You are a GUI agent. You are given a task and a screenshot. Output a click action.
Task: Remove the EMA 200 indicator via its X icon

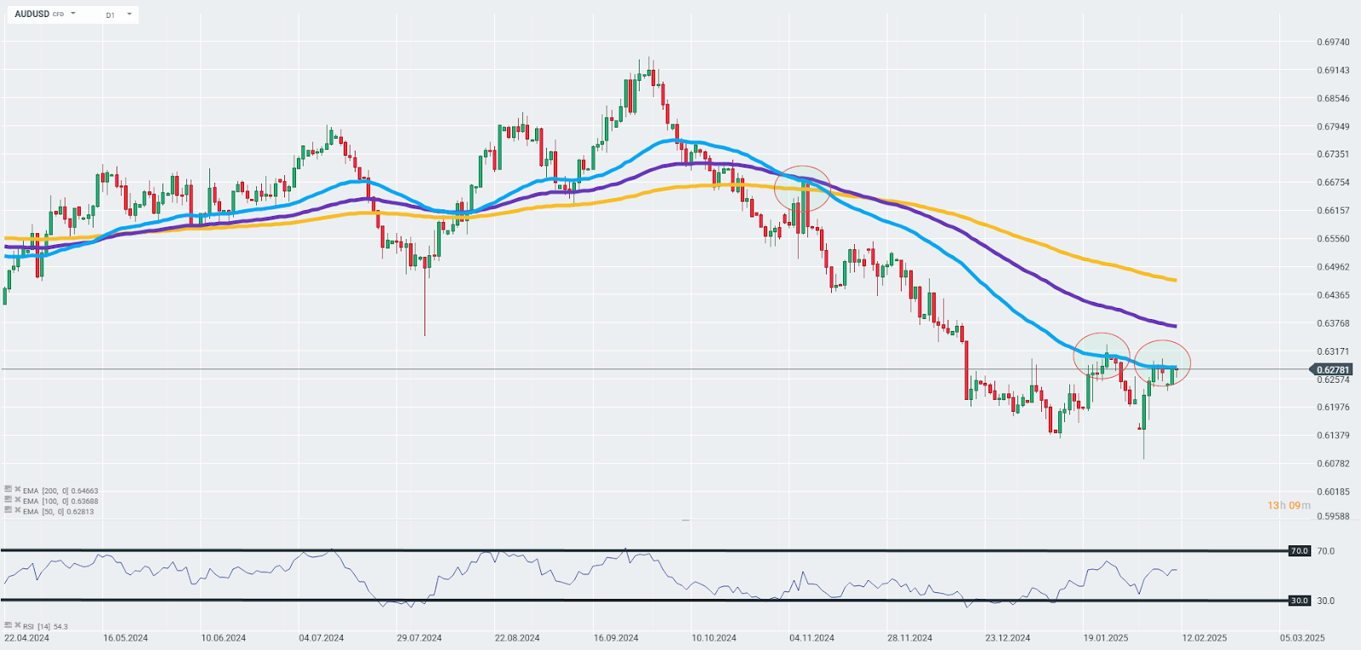pyautogui.click(x=18, y=489)
